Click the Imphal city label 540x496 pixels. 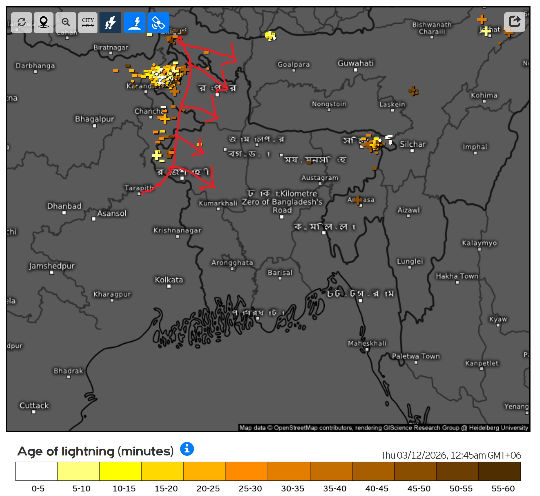475,147
